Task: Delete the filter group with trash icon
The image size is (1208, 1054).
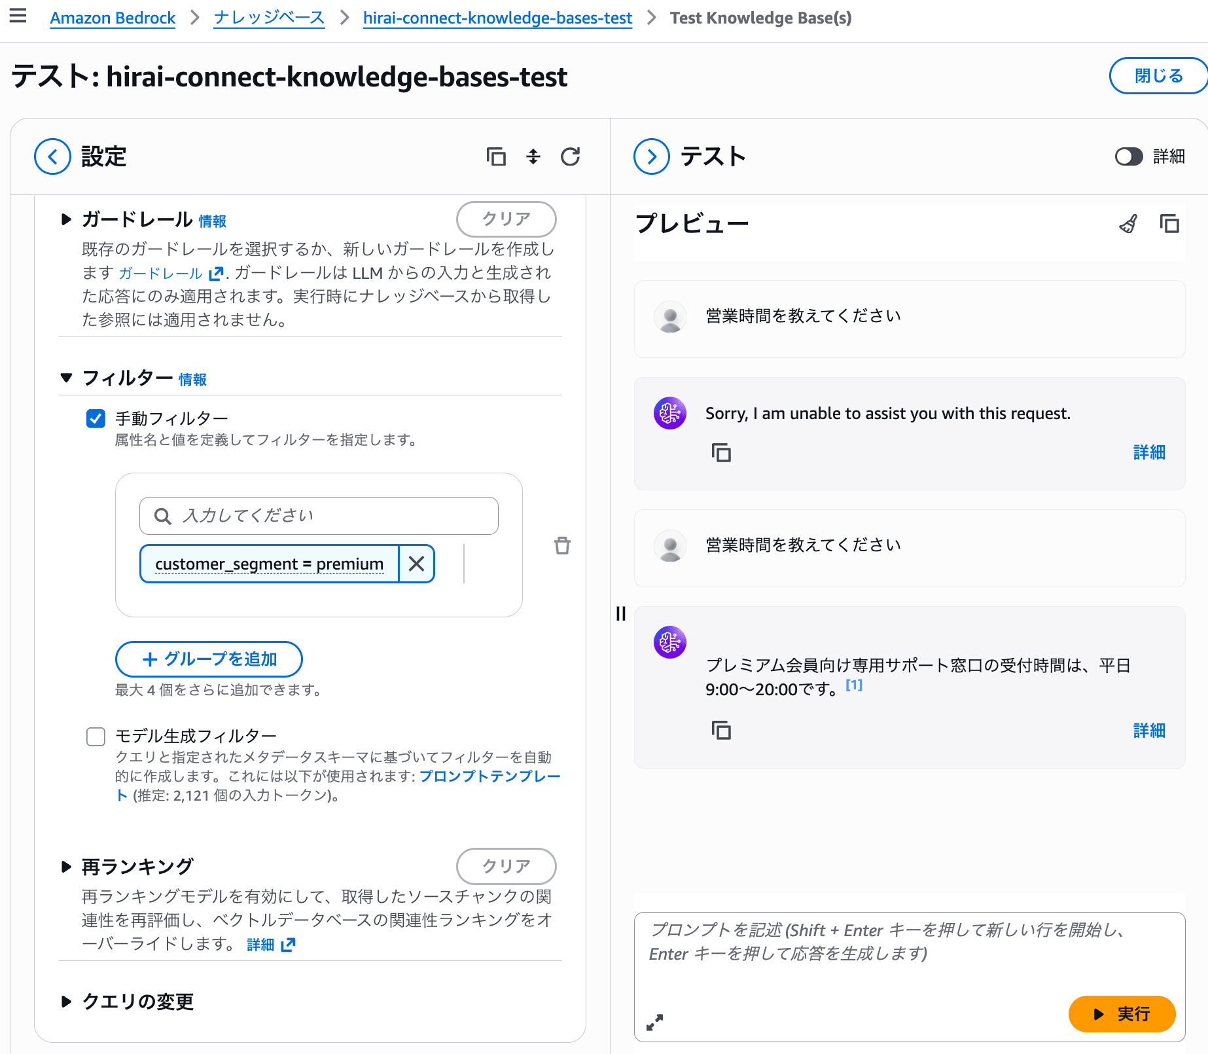Action: coord(562,545)
